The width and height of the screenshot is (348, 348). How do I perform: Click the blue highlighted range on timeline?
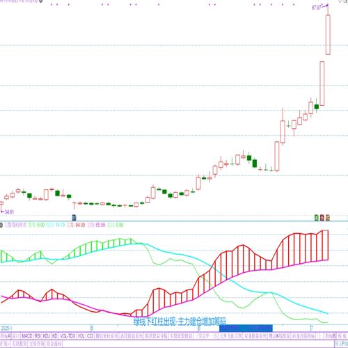[x=246, y=329]
